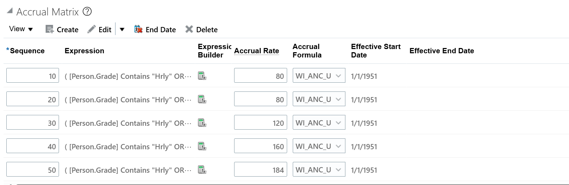Sort by the Accrual Rate column header
This screenshot has height=185, width=569.
coord(257,51)
